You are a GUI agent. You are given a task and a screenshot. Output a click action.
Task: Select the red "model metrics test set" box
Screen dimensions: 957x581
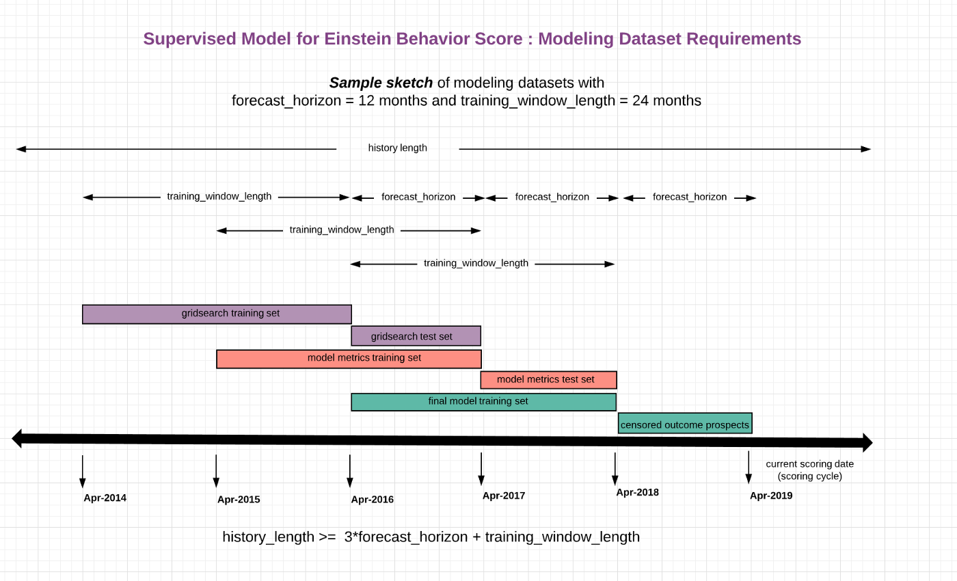[549, 379]
